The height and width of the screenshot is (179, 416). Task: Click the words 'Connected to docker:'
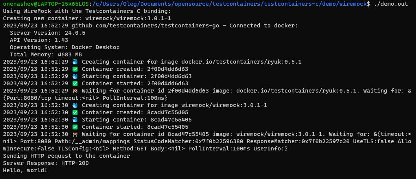tap(264, 26)
